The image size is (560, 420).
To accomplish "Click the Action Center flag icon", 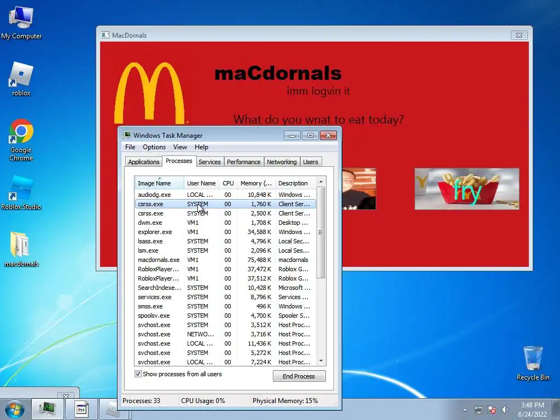I will 492,410.
